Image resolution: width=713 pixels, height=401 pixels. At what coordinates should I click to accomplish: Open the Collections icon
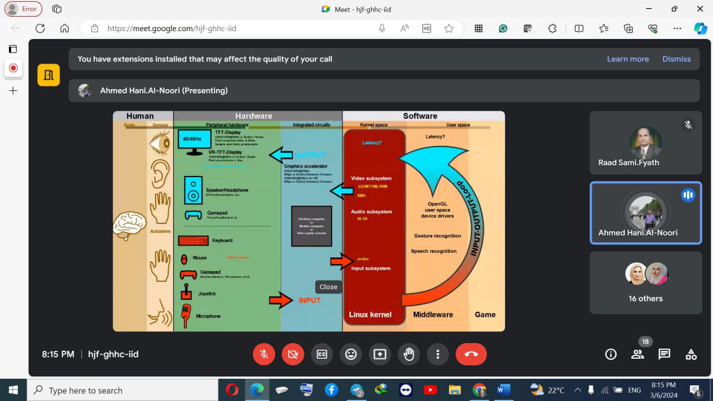click(628, 28)
